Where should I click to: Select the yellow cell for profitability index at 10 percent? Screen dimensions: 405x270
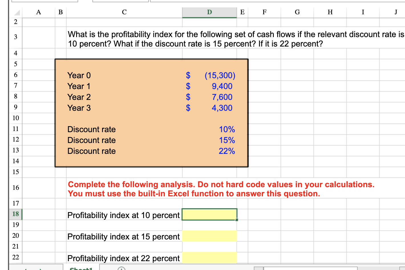click(209, 215)
